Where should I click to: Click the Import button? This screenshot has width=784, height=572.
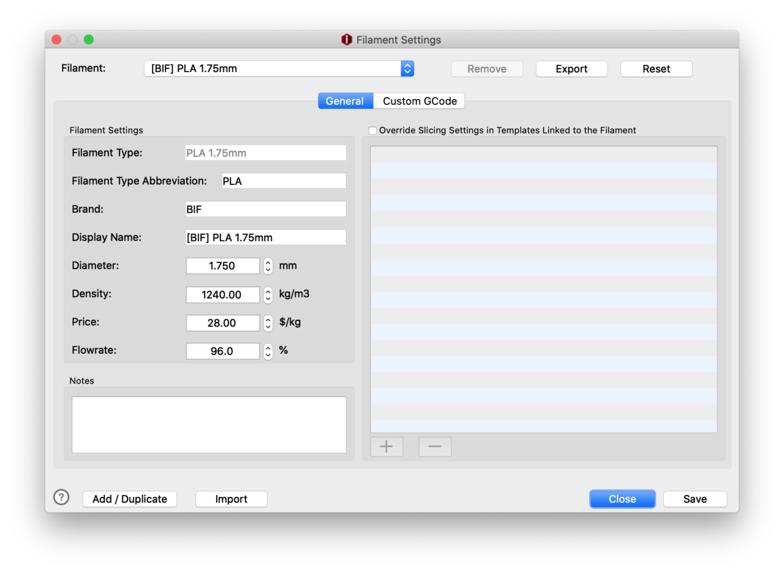[x=231, y=499]
